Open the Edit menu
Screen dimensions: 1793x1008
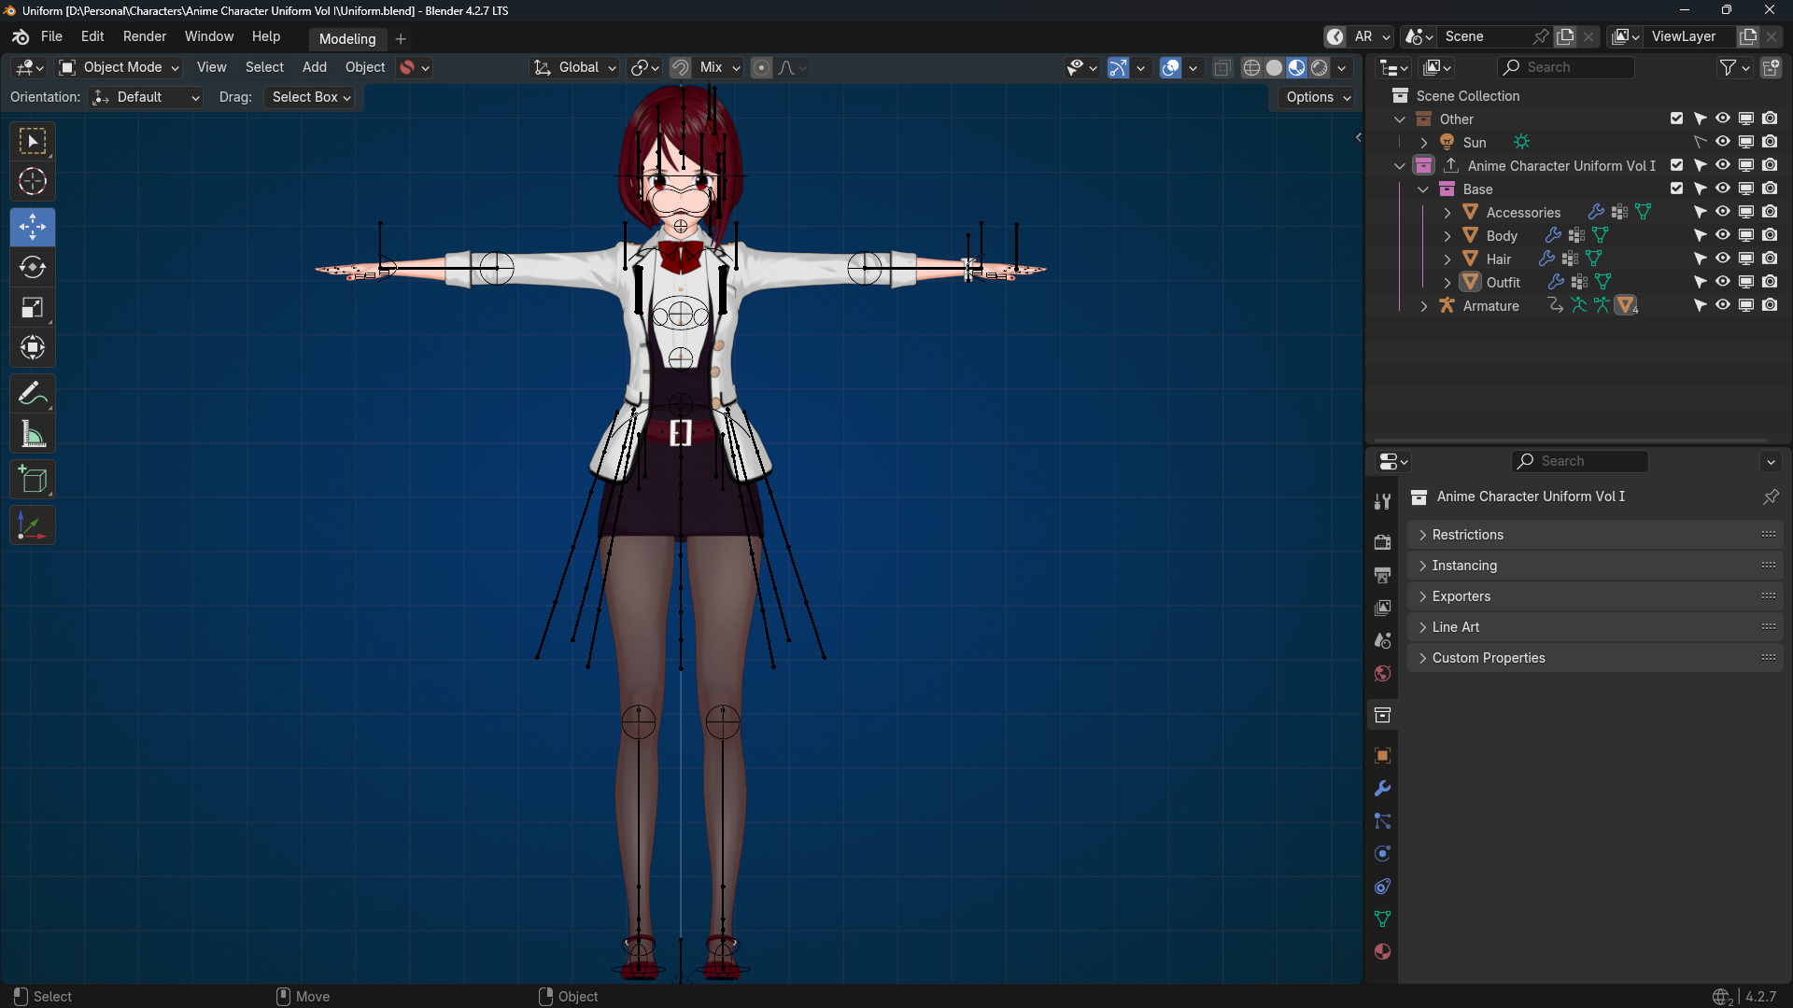tap(92, 36)
